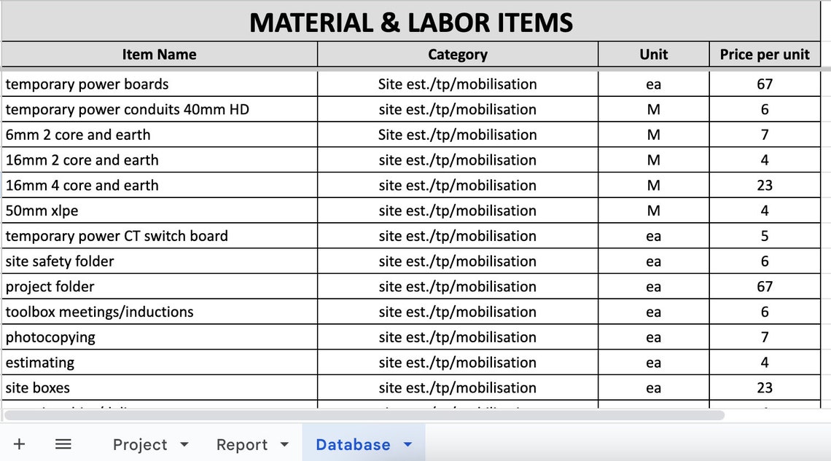Open the Report tab dropdown arrow
Viewport: 831px width, 461px height.
(x=282, y=444)
